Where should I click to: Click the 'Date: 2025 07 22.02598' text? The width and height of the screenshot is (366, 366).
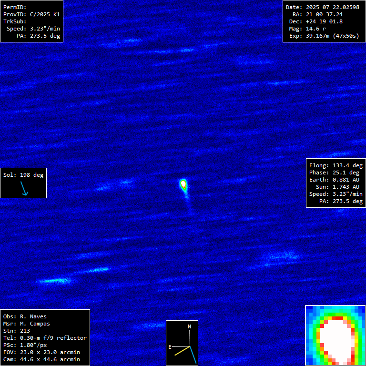pos(323,7)
